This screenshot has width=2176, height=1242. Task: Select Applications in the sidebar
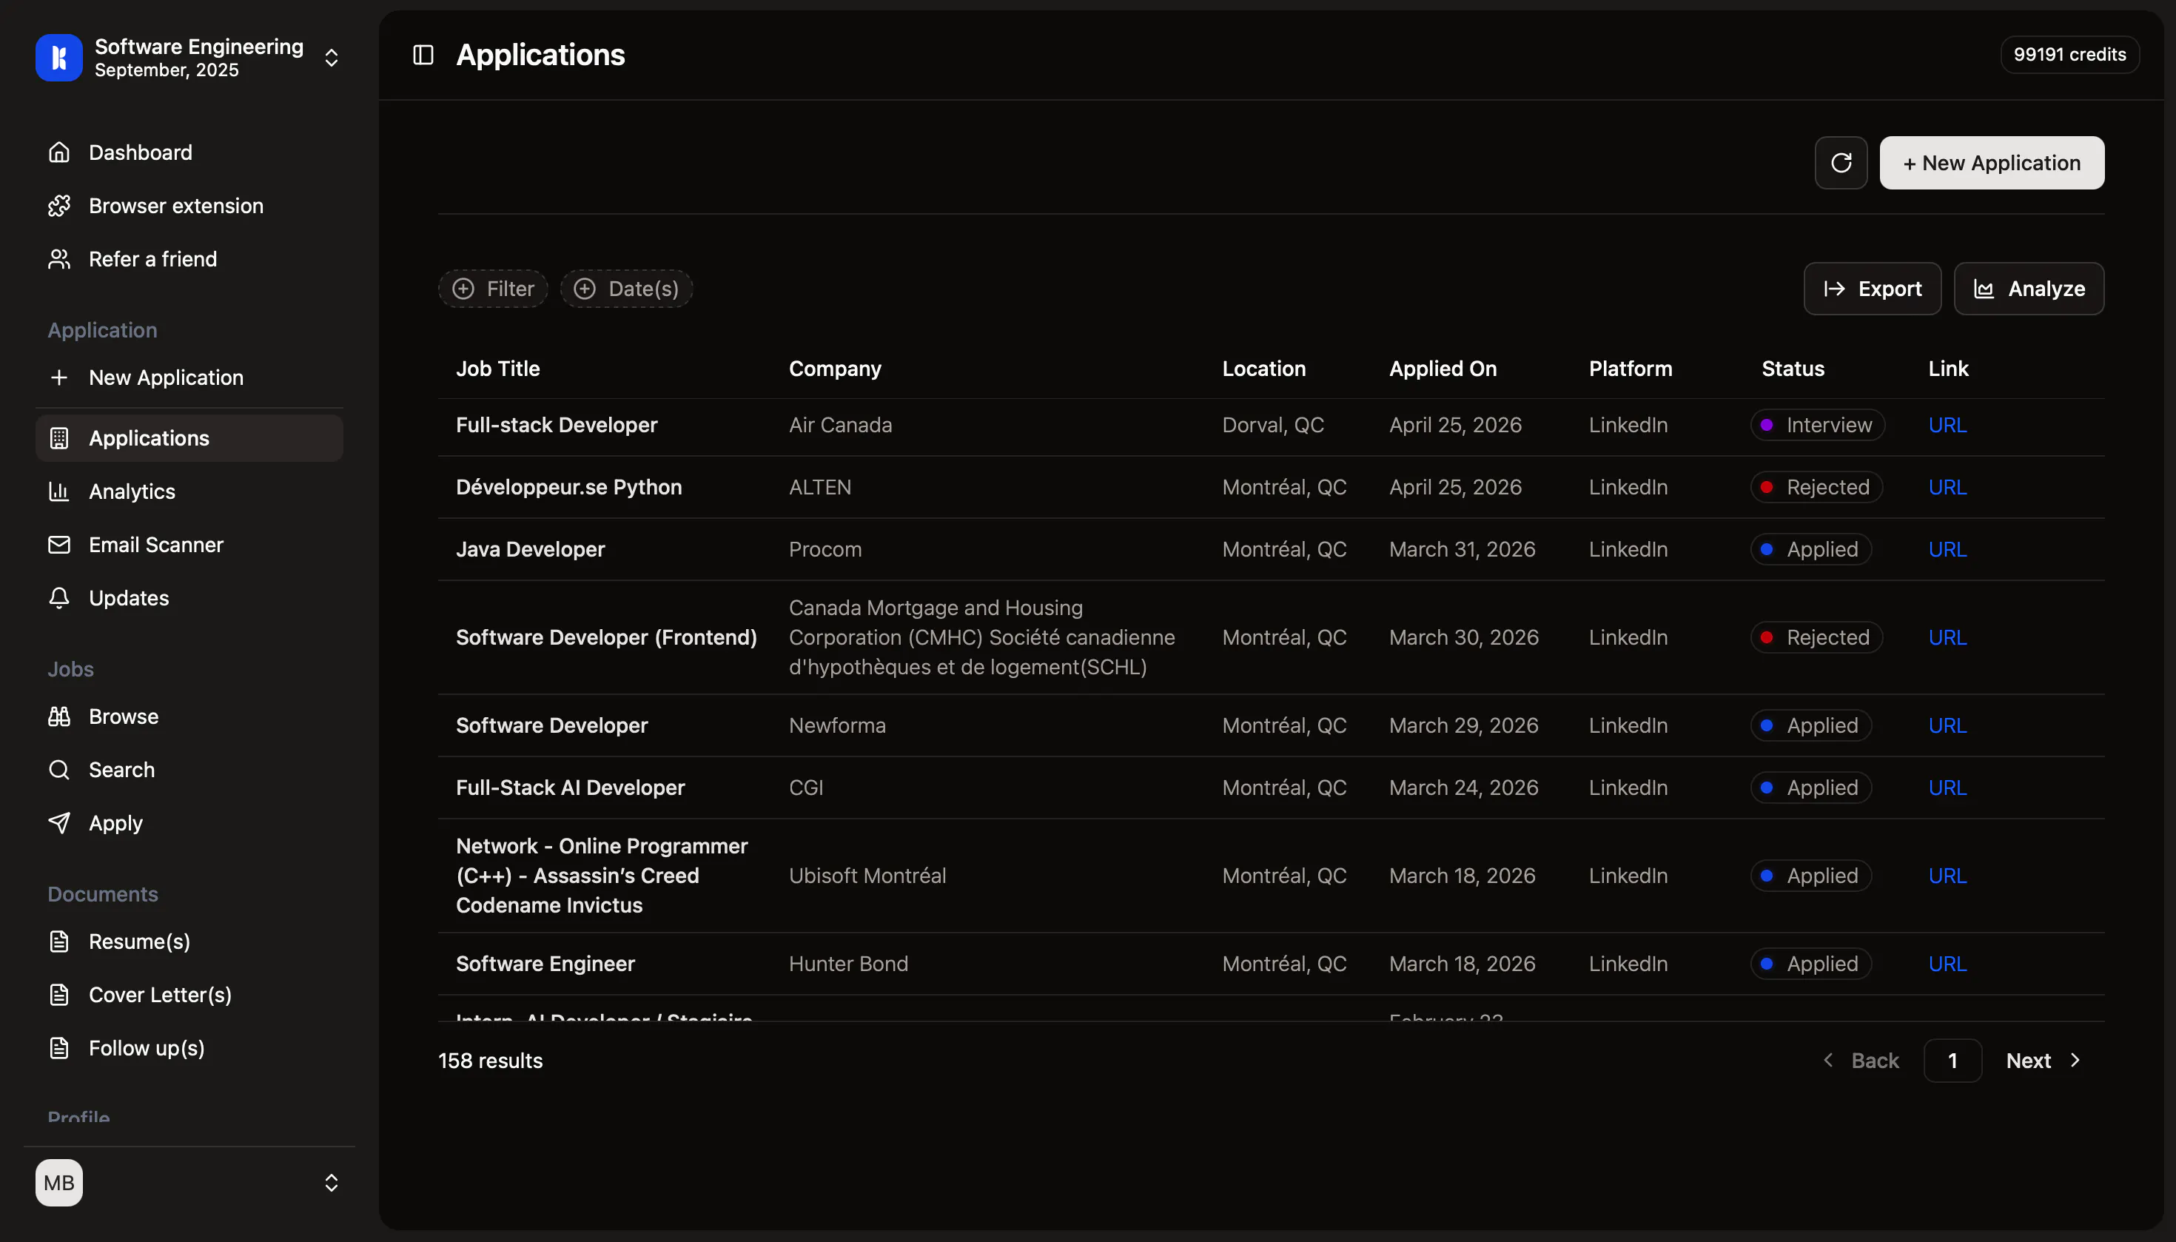(x=189, y=437)
